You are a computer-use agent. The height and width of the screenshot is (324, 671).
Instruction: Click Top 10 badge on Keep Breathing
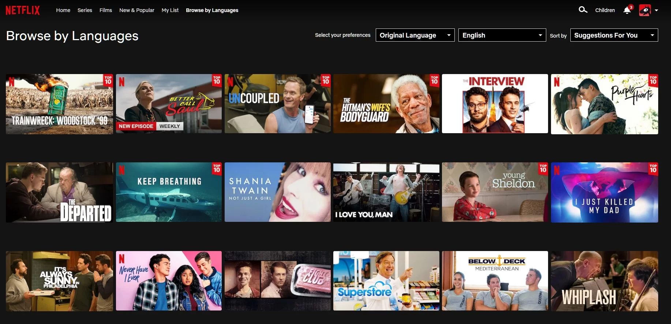[x=217, y=169]
